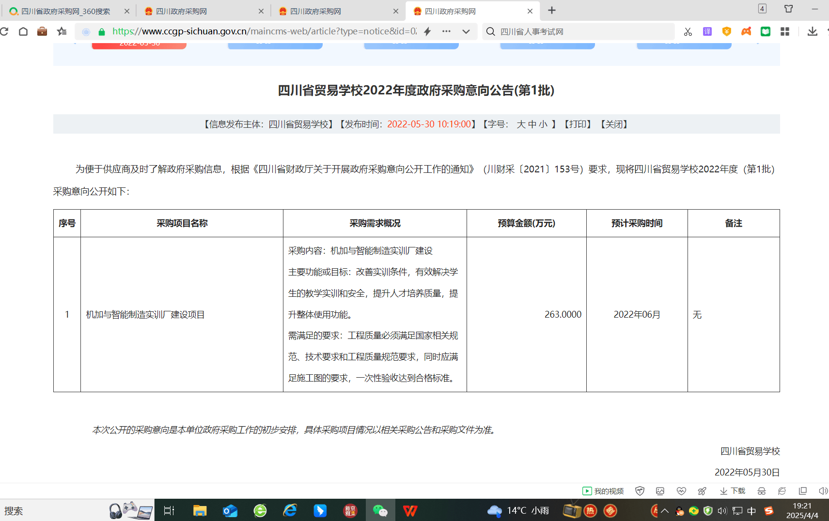Image resolution: width=829 pixels, height=521 pixels.
Task: Open the browser more-options (…) menu
Action: coord(446,31)
